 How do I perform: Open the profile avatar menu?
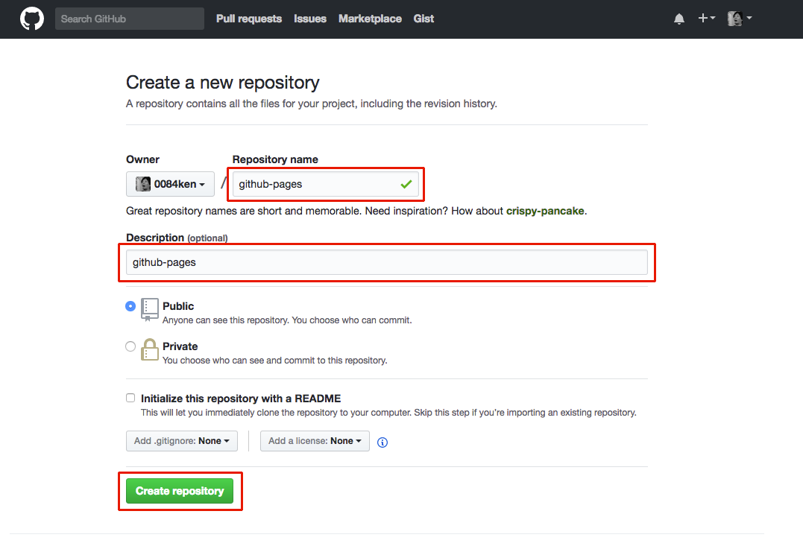tap(734, 19)
